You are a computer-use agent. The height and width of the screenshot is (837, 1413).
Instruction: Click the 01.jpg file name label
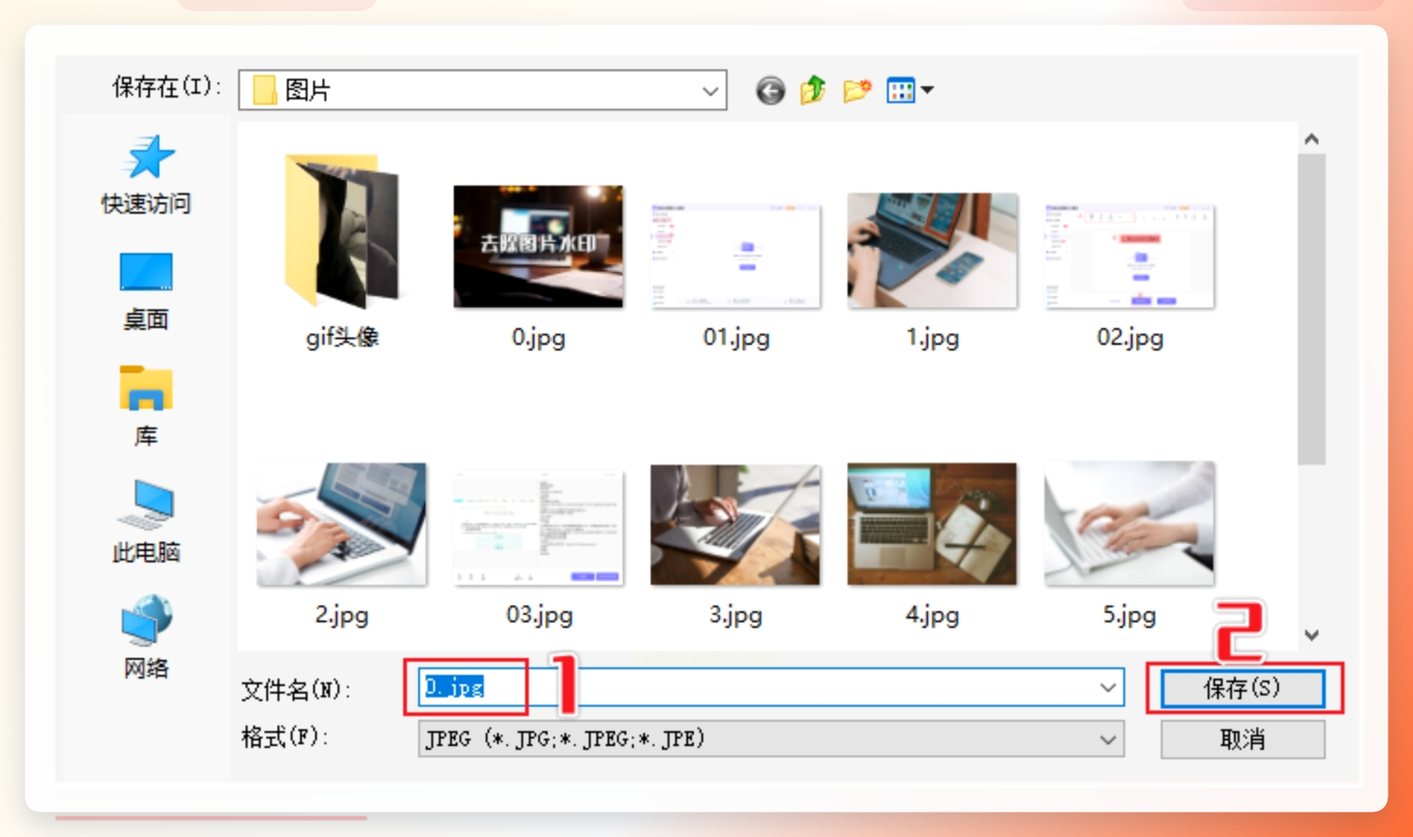pyautogui.click(x=736, y=337)
